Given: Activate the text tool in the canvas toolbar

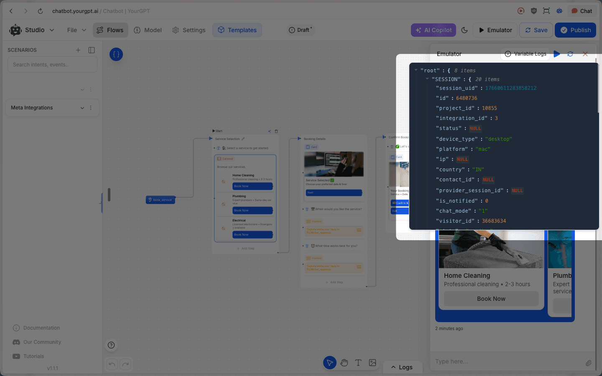Looking at the screenshot, I should pos(358,363).
